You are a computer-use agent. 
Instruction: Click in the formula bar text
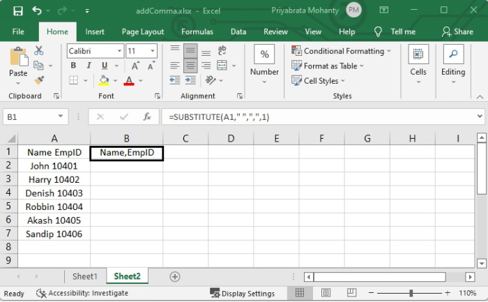click(314, 117)
